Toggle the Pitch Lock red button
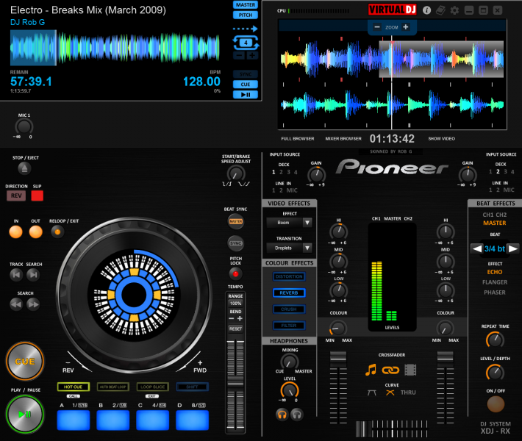The image size is (522, 441). point(236,274)
